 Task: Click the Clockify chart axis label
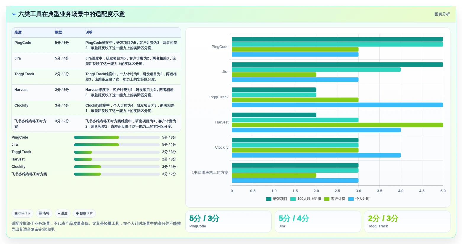click(222, 147)
